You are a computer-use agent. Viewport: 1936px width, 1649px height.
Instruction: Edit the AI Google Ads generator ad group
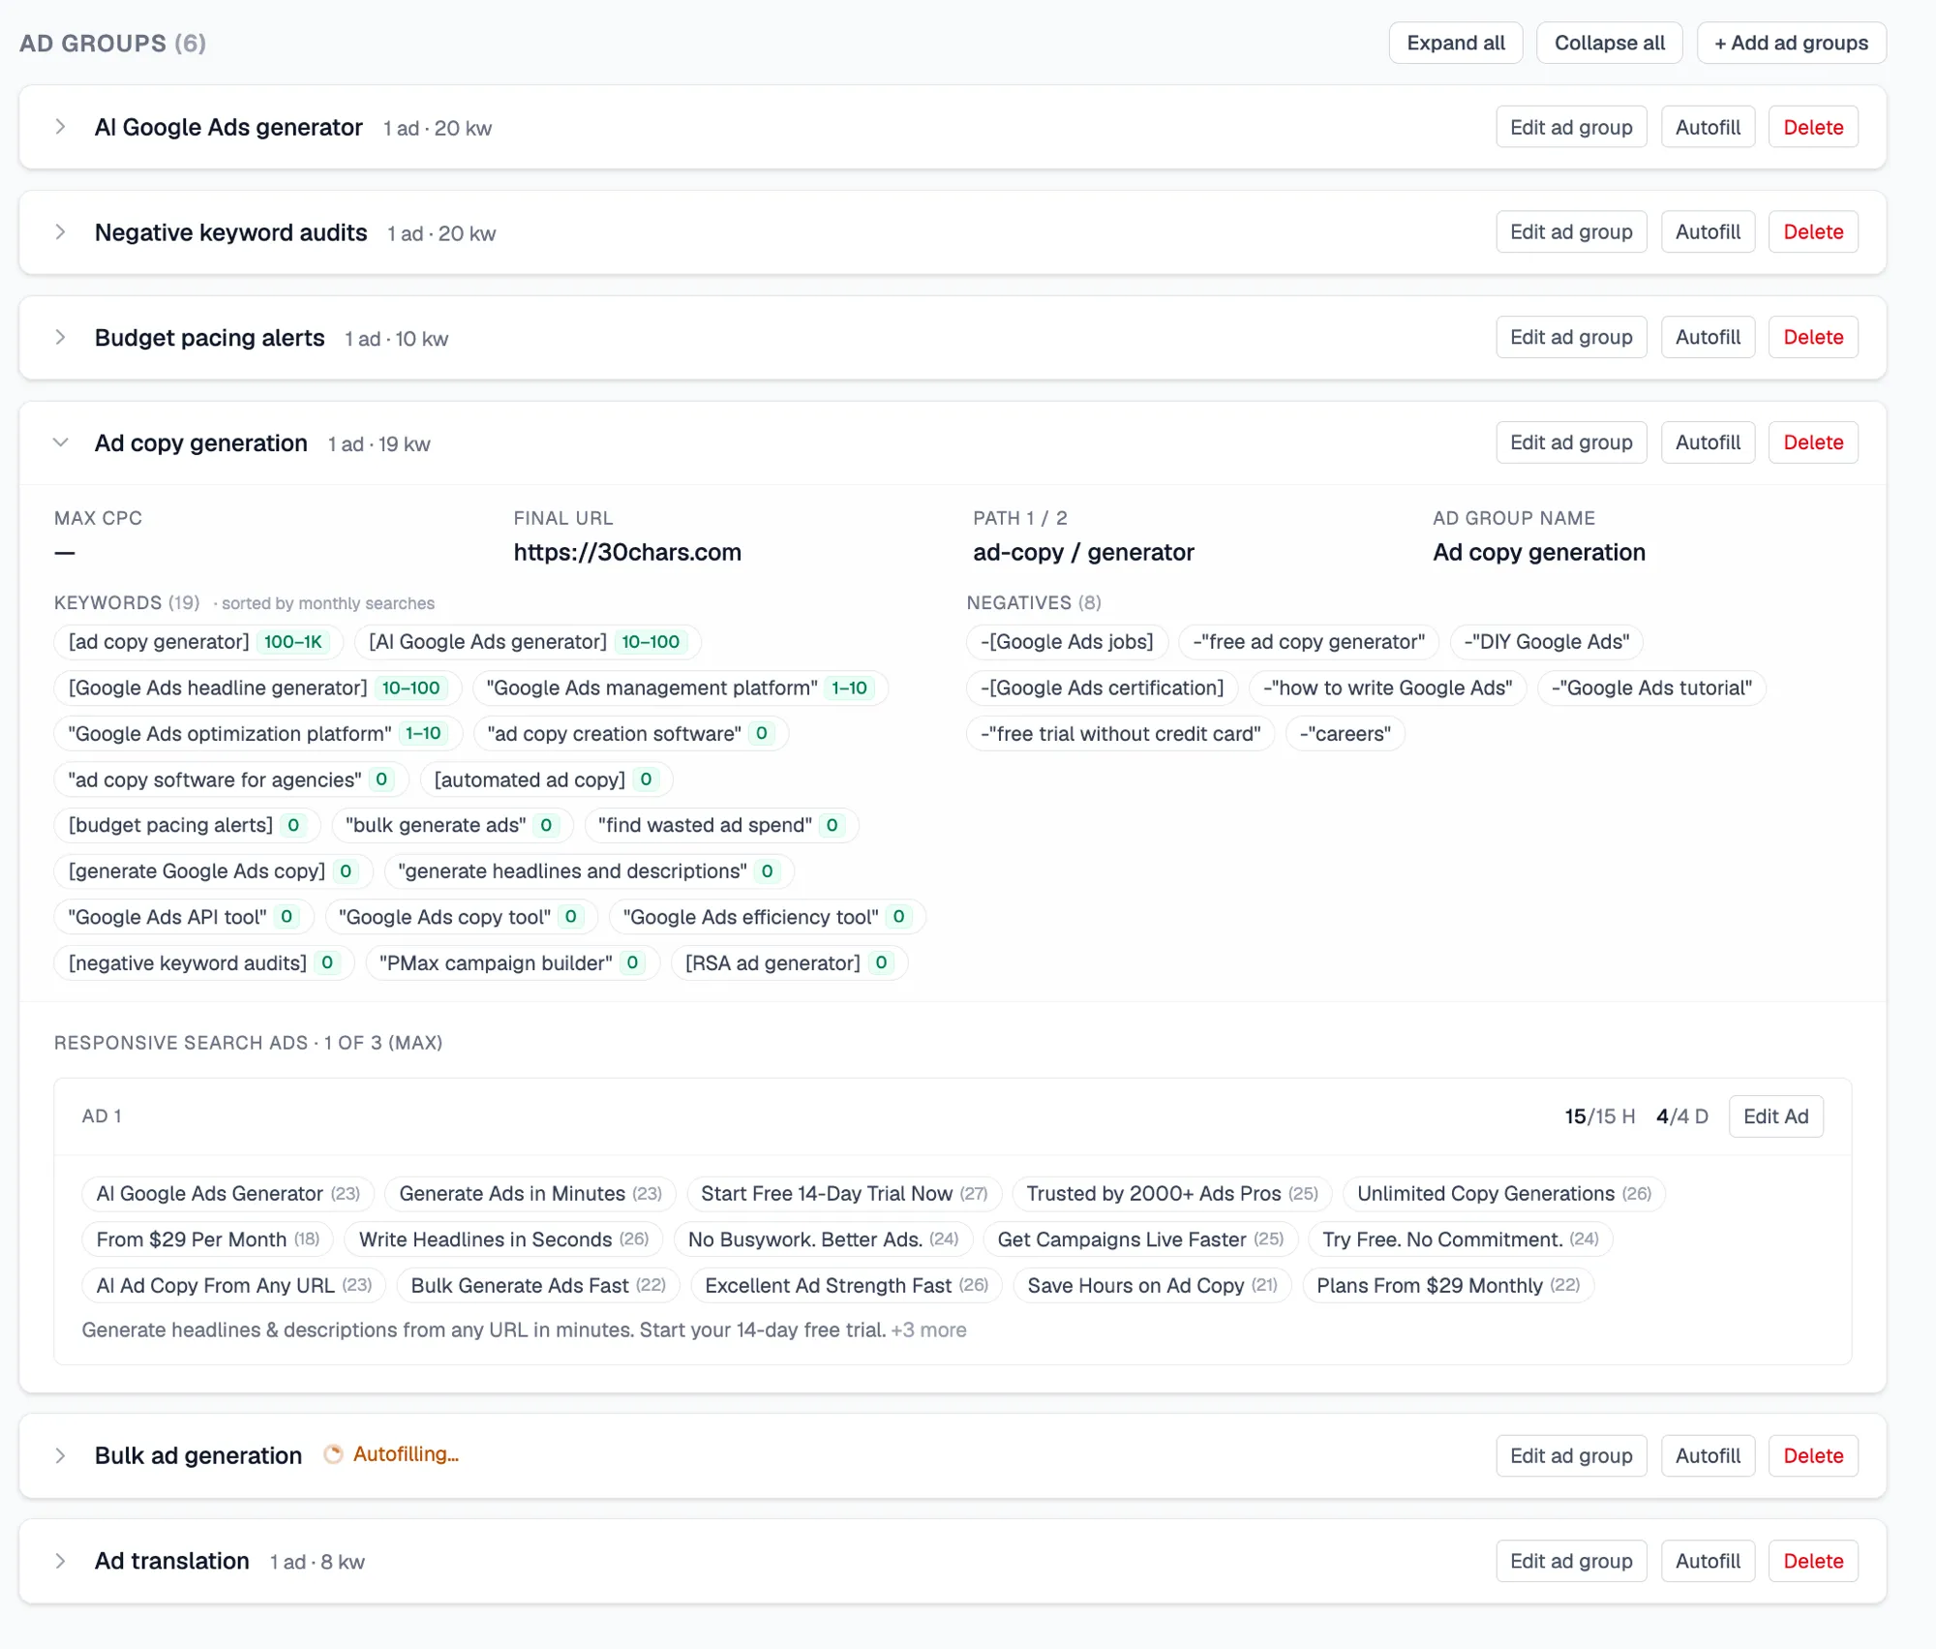point(1571,127)
